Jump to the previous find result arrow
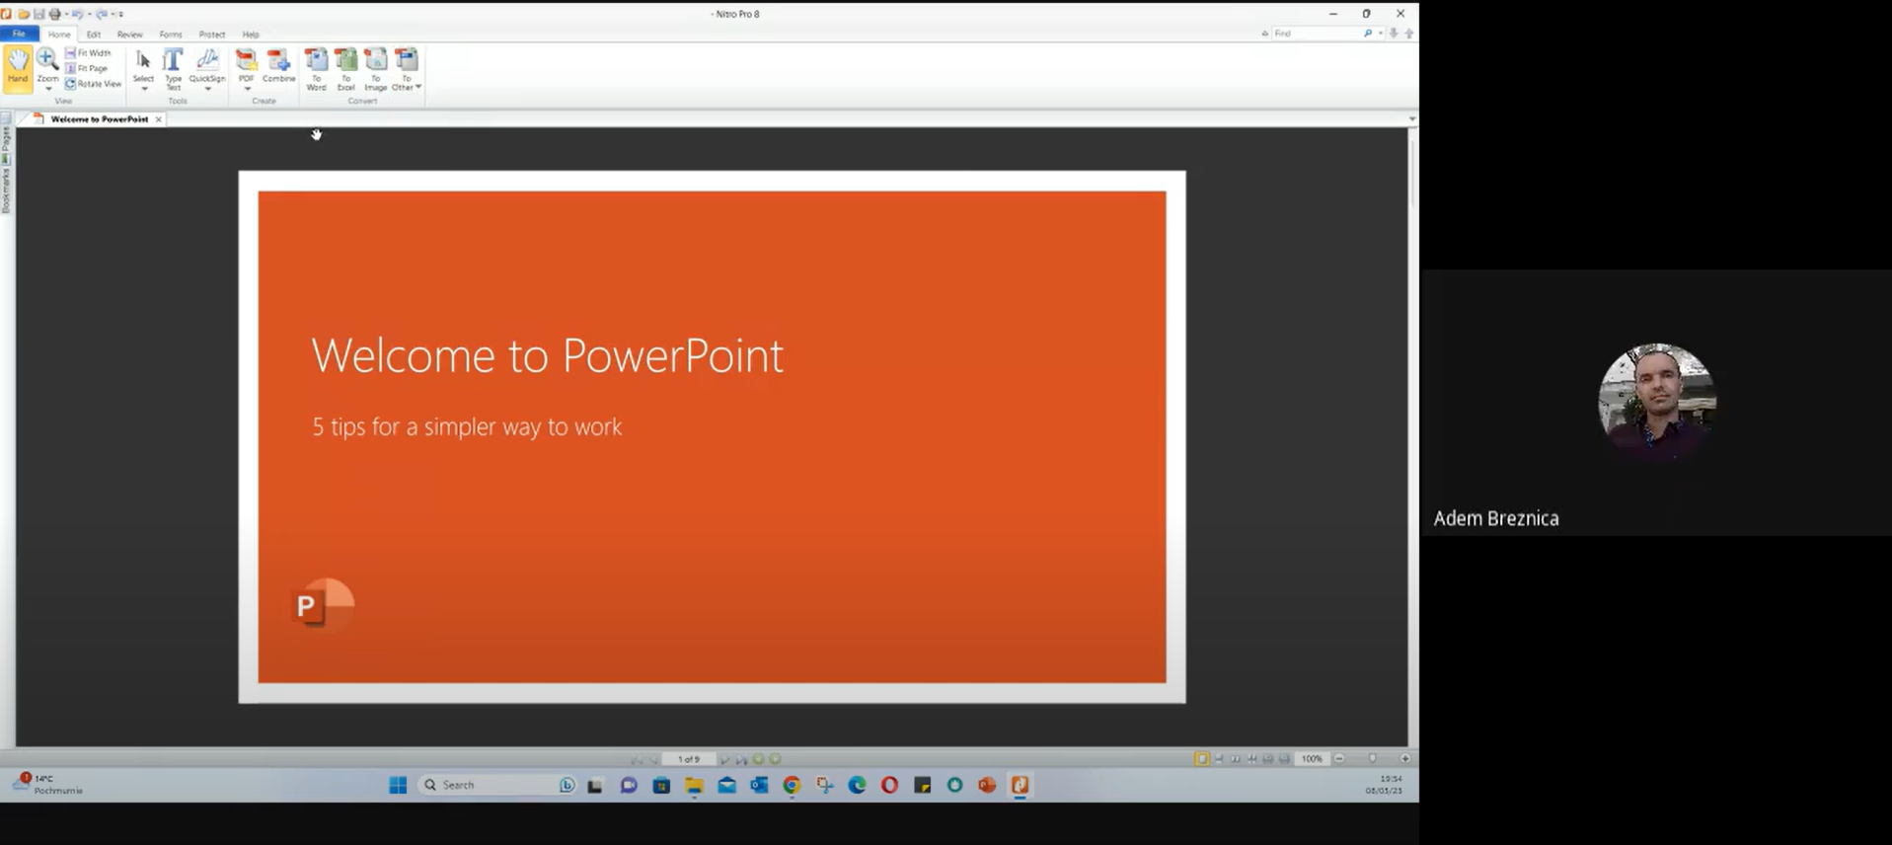Viewport: 1892px width, 845px height. [1409, 34]
